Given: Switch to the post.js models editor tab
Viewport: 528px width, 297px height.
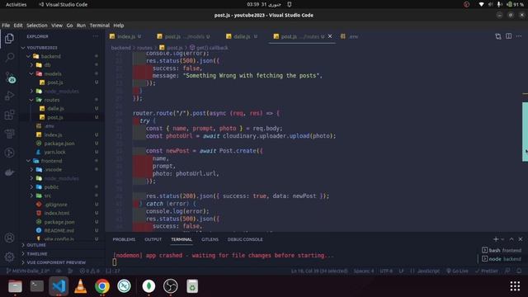Looking at the screenshot, I should (x=185, y=36).
